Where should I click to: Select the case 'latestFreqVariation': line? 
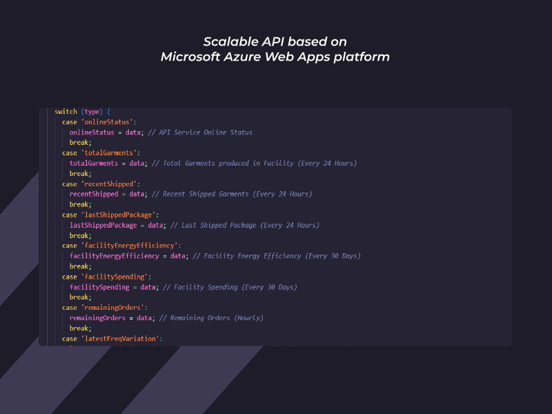coord(112,338)
